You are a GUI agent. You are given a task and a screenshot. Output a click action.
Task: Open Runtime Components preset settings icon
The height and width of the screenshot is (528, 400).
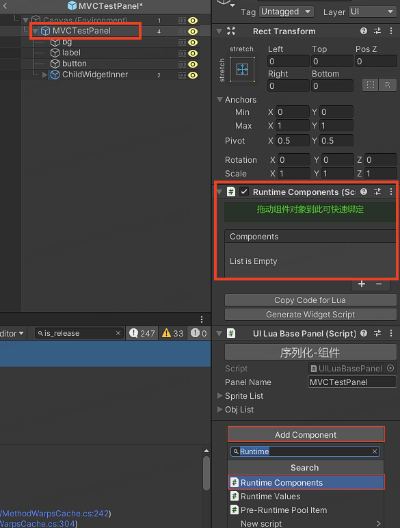point(377,192)
